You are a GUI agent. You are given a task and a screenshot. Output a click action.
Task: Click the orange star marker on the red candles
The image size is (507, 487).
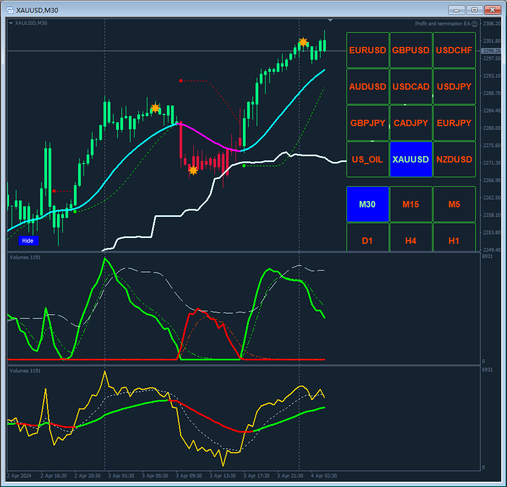coord(193,170)
